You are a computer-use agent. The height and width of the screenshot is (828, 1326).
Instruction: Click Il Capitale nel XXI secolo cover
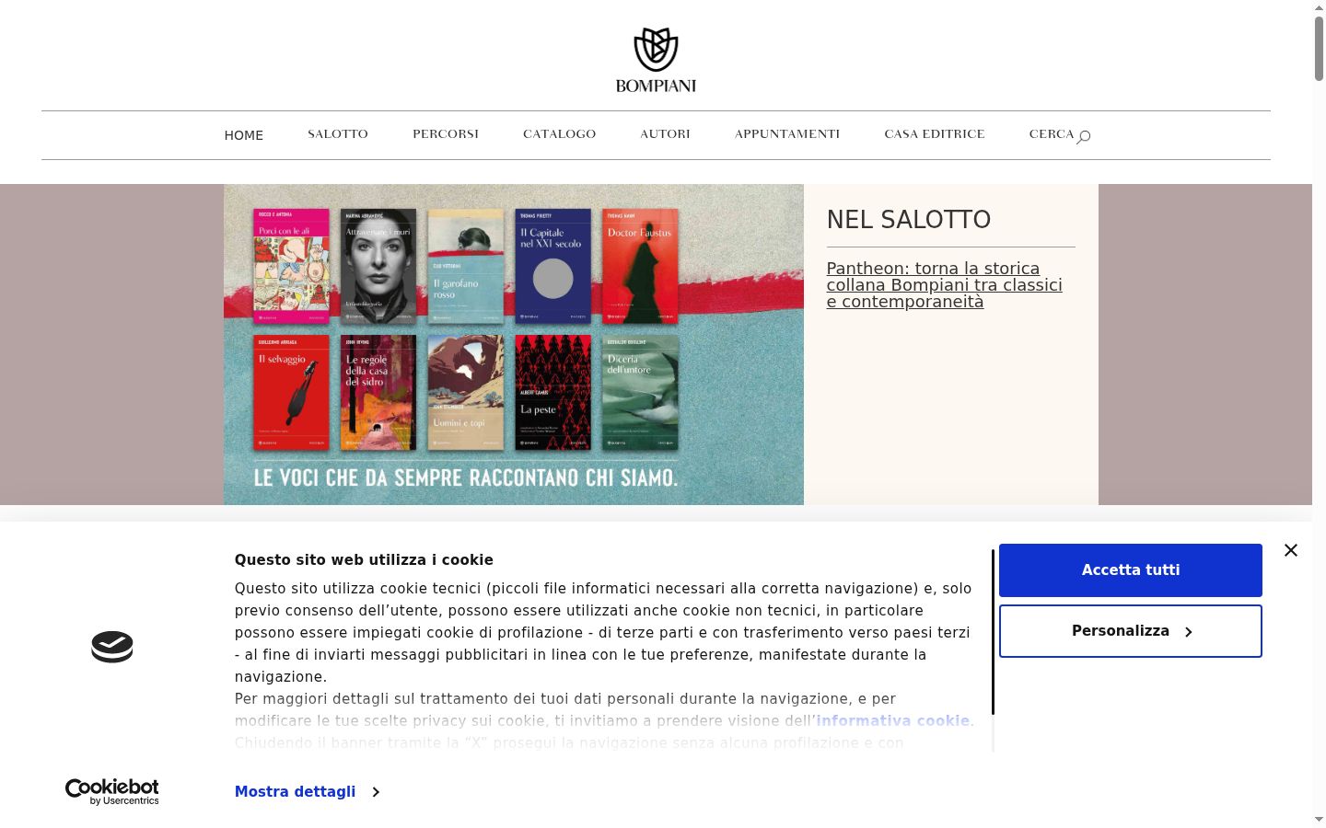click(552, 266)
